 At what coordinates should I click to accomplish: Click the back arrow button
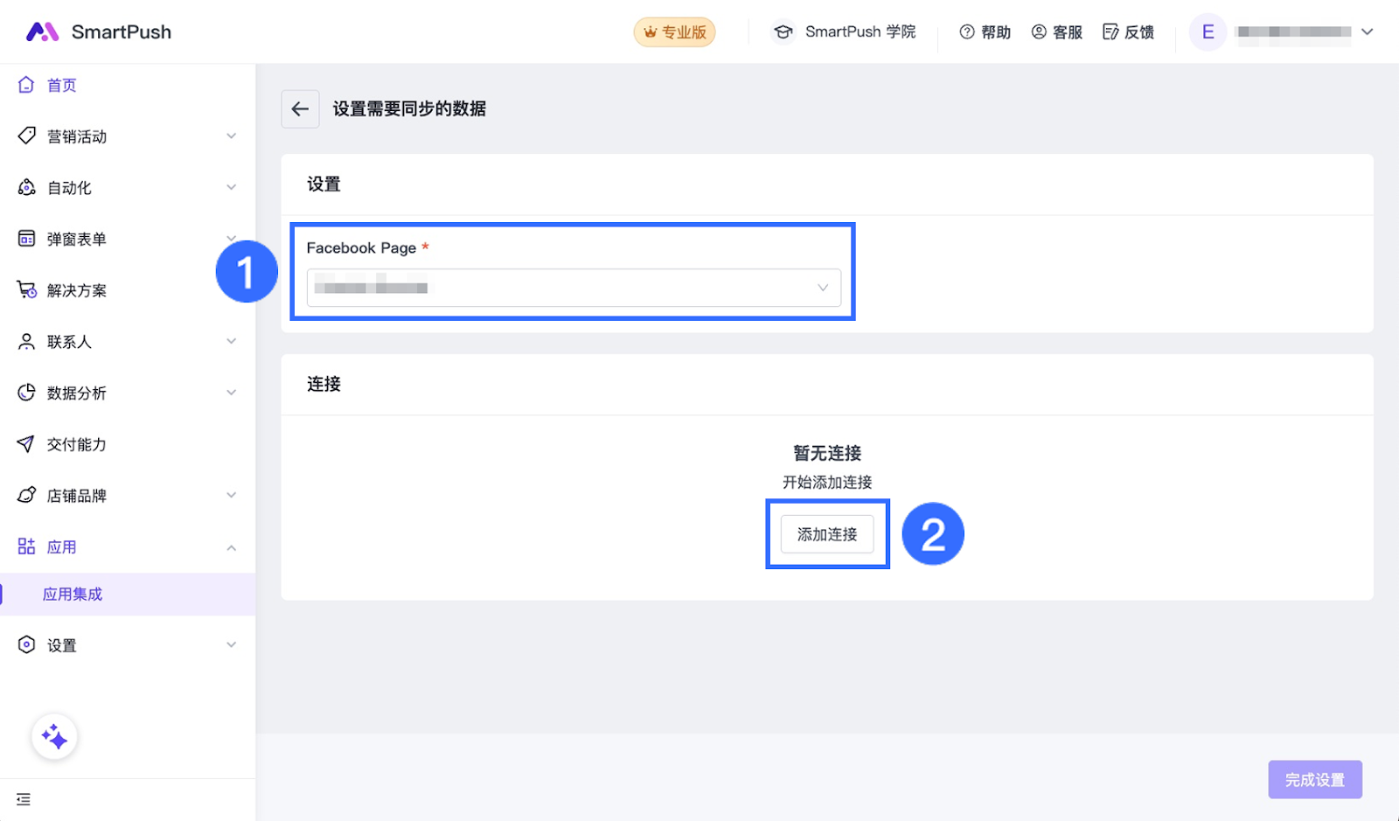(300, 109)
